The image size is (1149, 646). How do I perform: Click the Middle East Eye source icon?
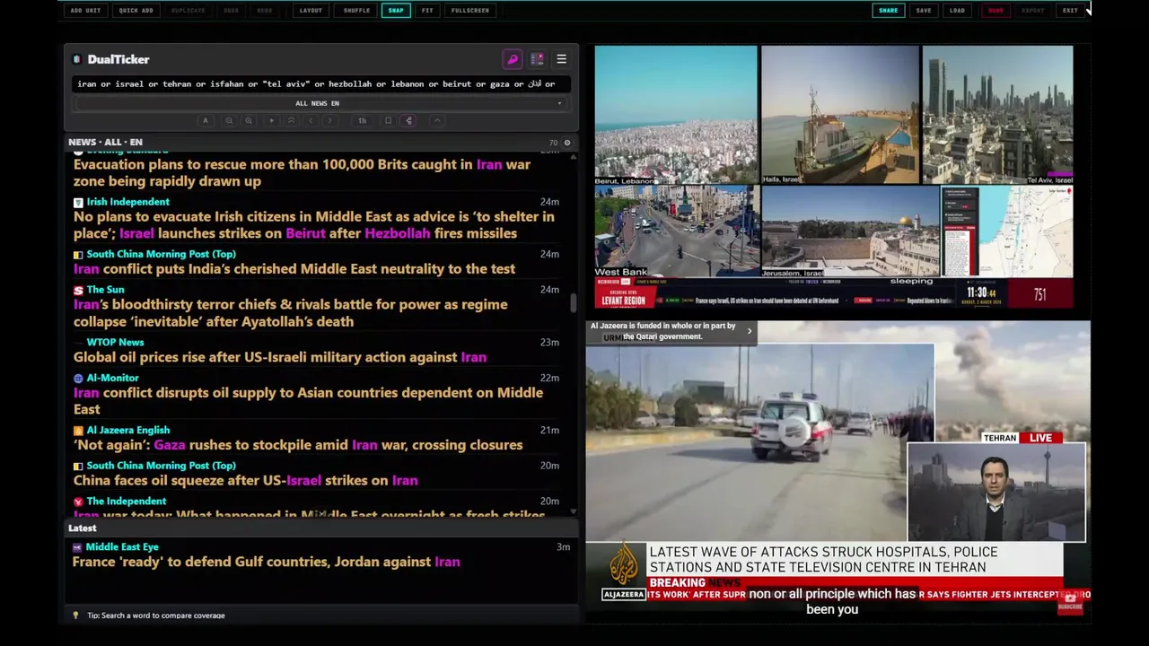point(77,547)
